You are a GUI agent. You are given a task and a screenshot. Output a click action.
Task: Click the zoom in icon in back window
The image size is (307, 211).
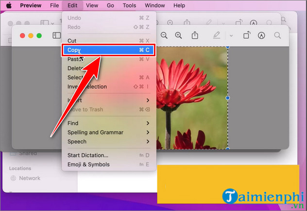point(170,22)
